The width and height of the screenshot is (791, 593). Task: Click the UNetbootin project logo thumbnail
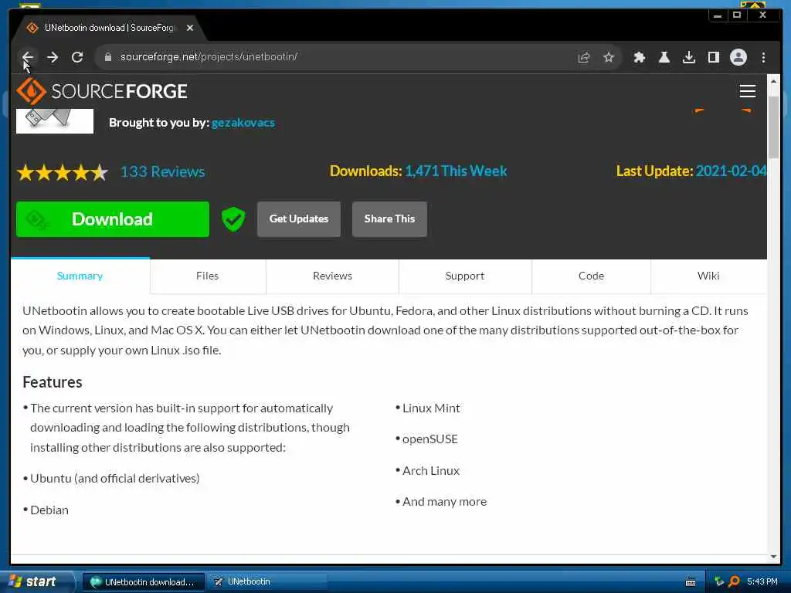(x=55, y=121)
